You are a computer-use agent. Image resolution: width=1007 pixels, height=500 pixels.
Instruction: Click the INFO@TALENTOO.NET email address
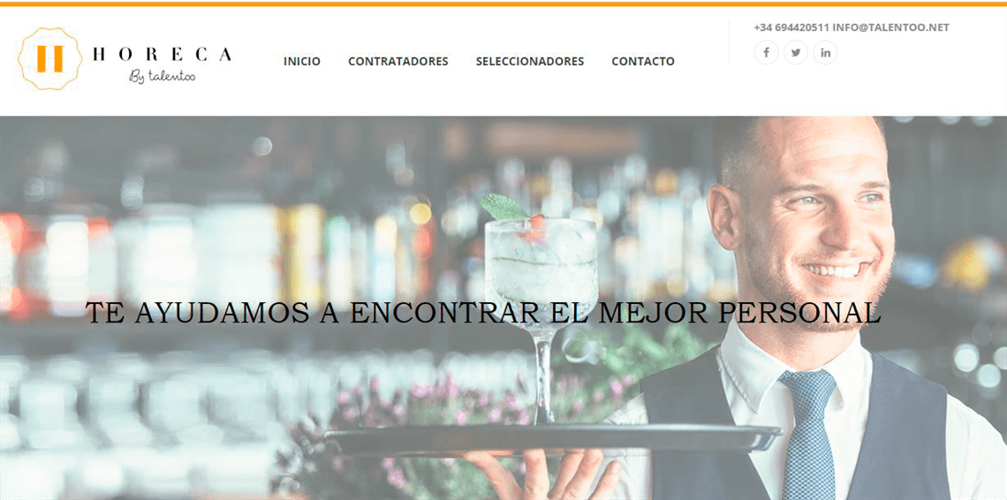point(890,27)
